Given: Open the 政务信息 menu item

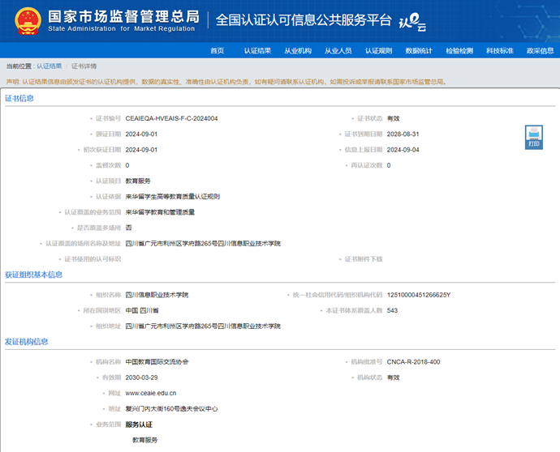Looking at the screenshot, I should click(x=540, y=50).
